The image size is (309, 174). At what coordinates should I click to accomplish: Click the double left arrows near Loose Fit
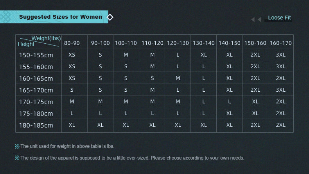point(256,19)
